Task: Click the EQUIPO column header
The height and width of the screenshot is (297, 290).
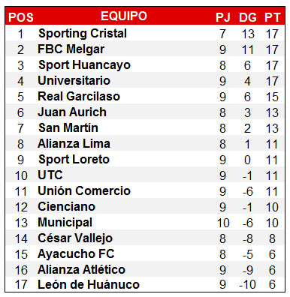Action: pos(124,16)
